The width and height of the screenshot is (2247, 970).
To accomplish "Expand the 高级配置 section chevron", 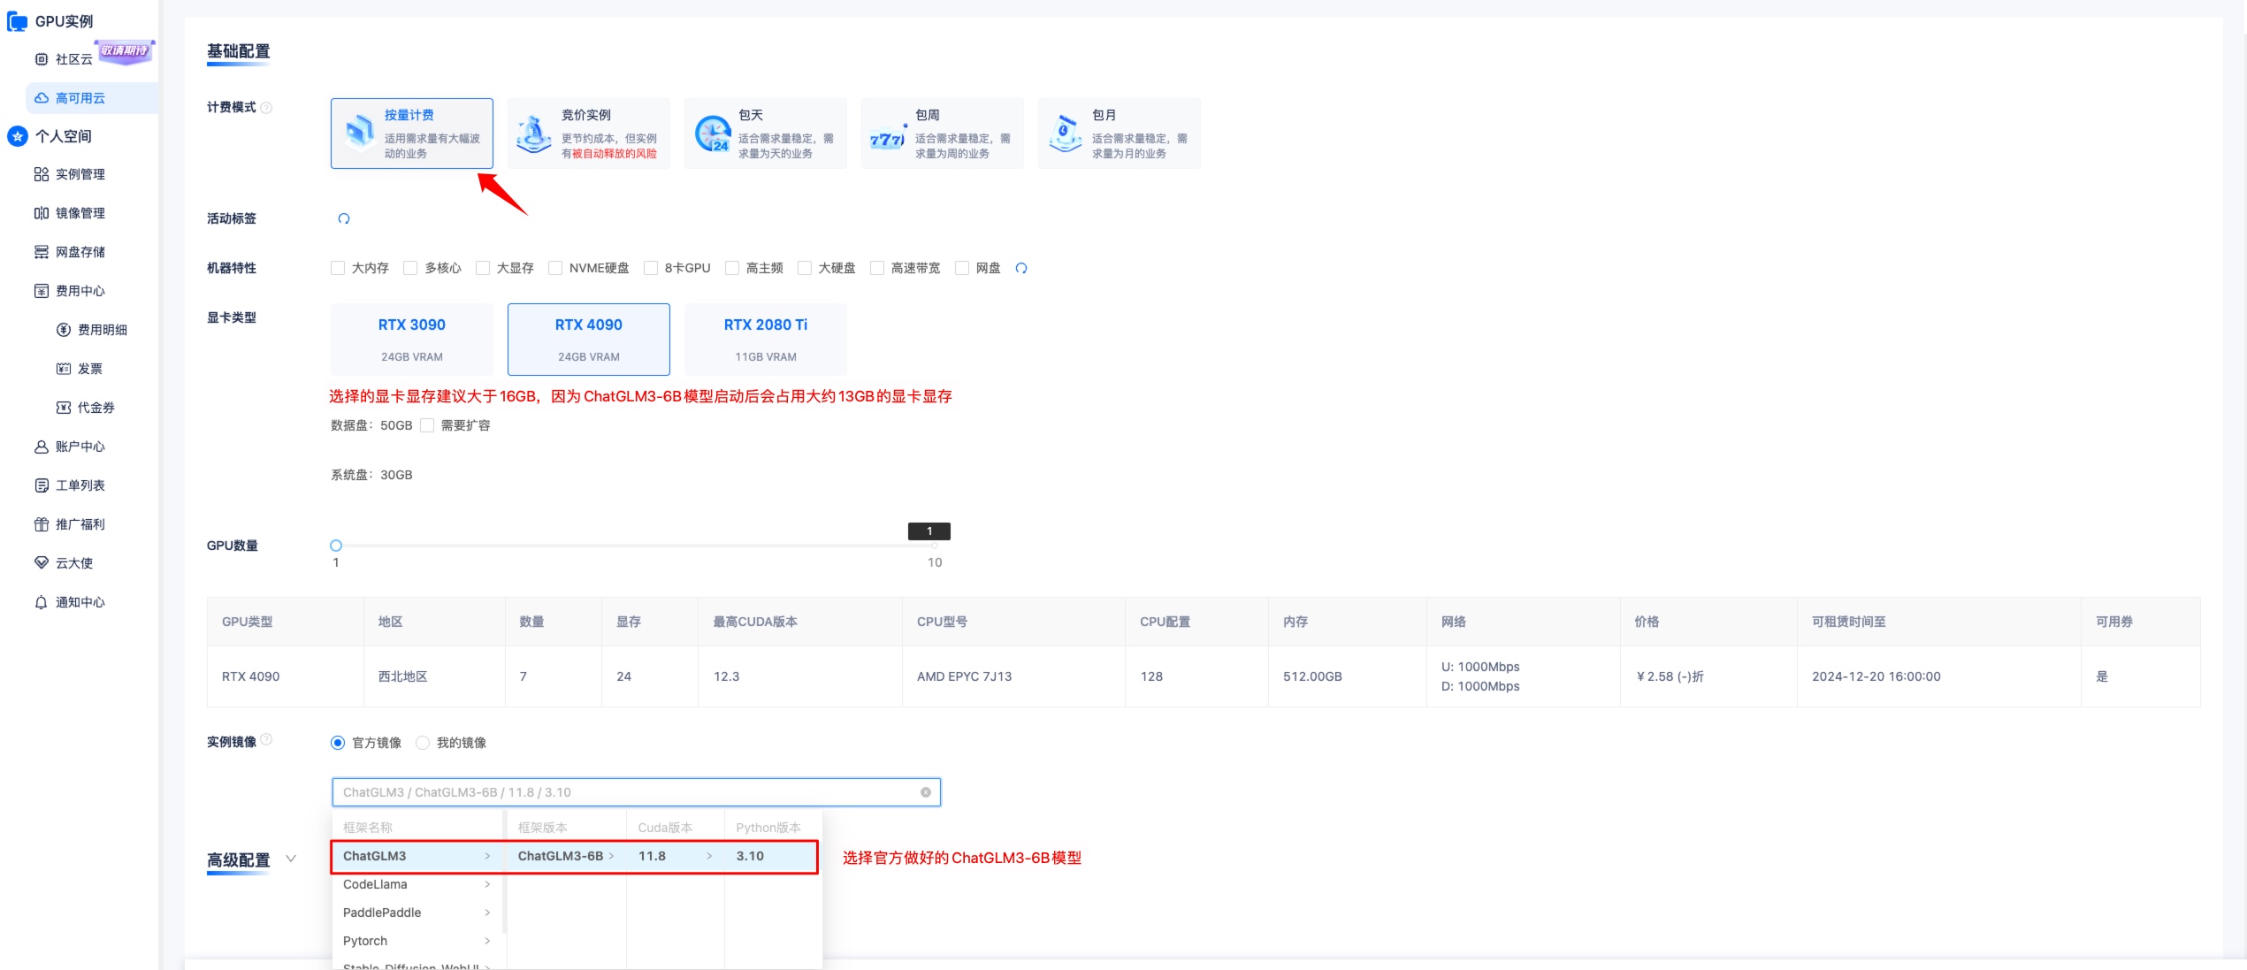I will tap(291, 859).
